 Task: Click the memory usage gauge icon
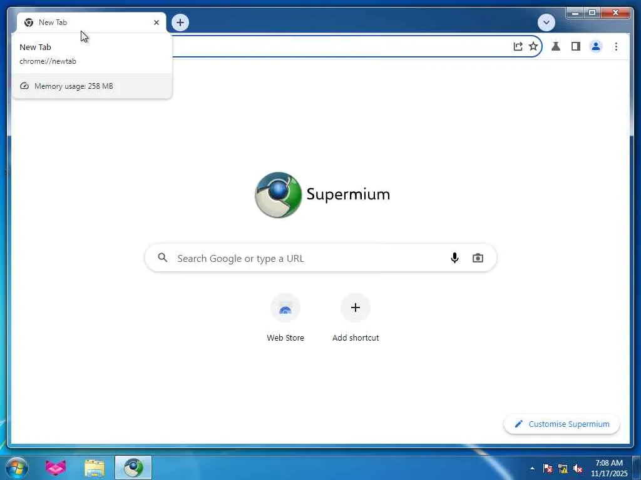click(24, 86)
